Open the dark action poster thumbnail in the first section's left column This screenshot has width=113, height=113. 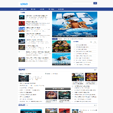tap(24, 78)
